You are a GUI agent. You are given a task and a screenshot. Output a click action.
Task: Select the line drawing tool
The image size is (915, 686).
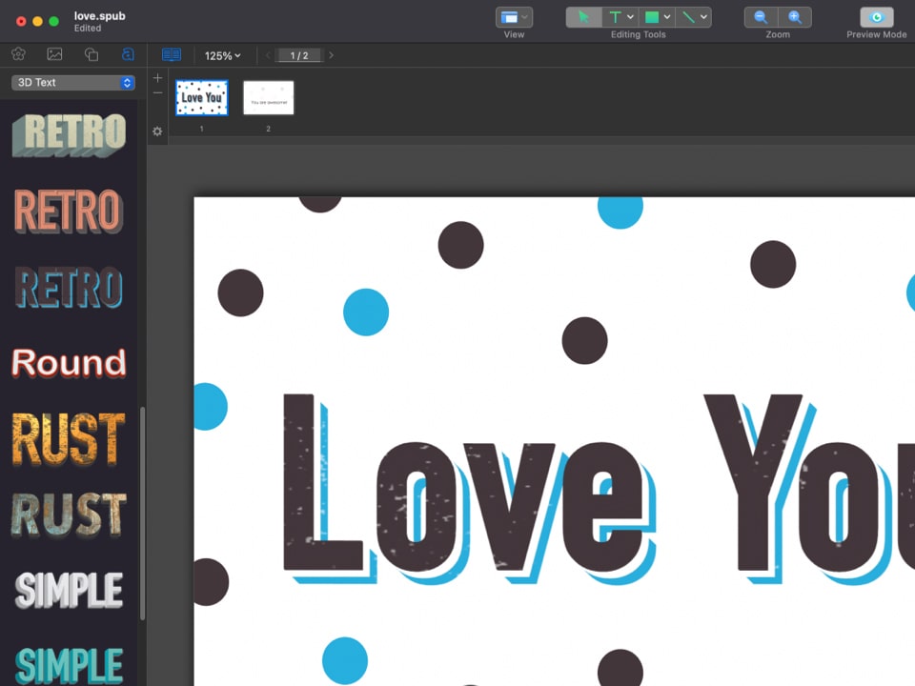pyautogui.click(x=688, y=16)
